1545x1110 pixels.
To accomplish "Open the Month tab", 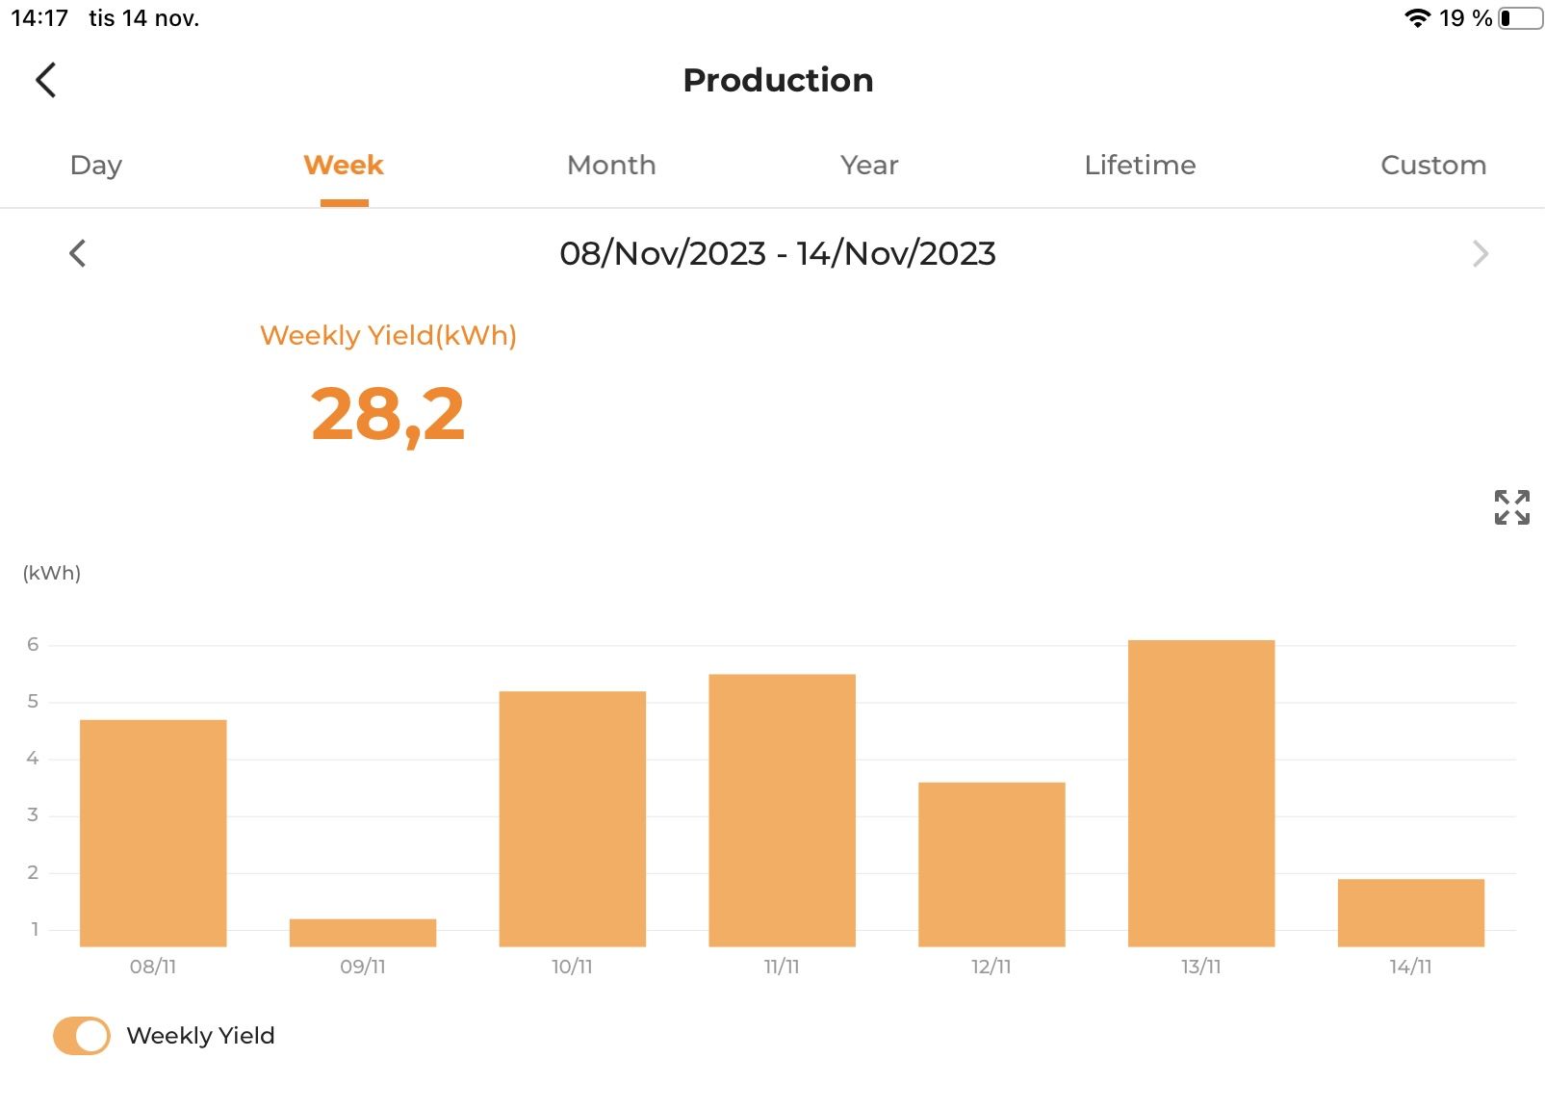I will point(611,165).
